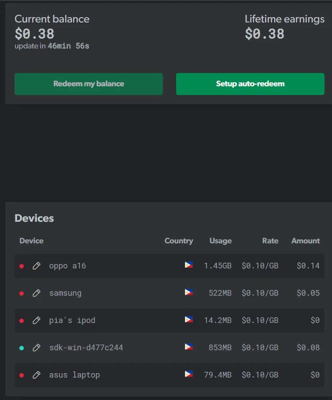Select the Amount column header

tap(306, 241)
